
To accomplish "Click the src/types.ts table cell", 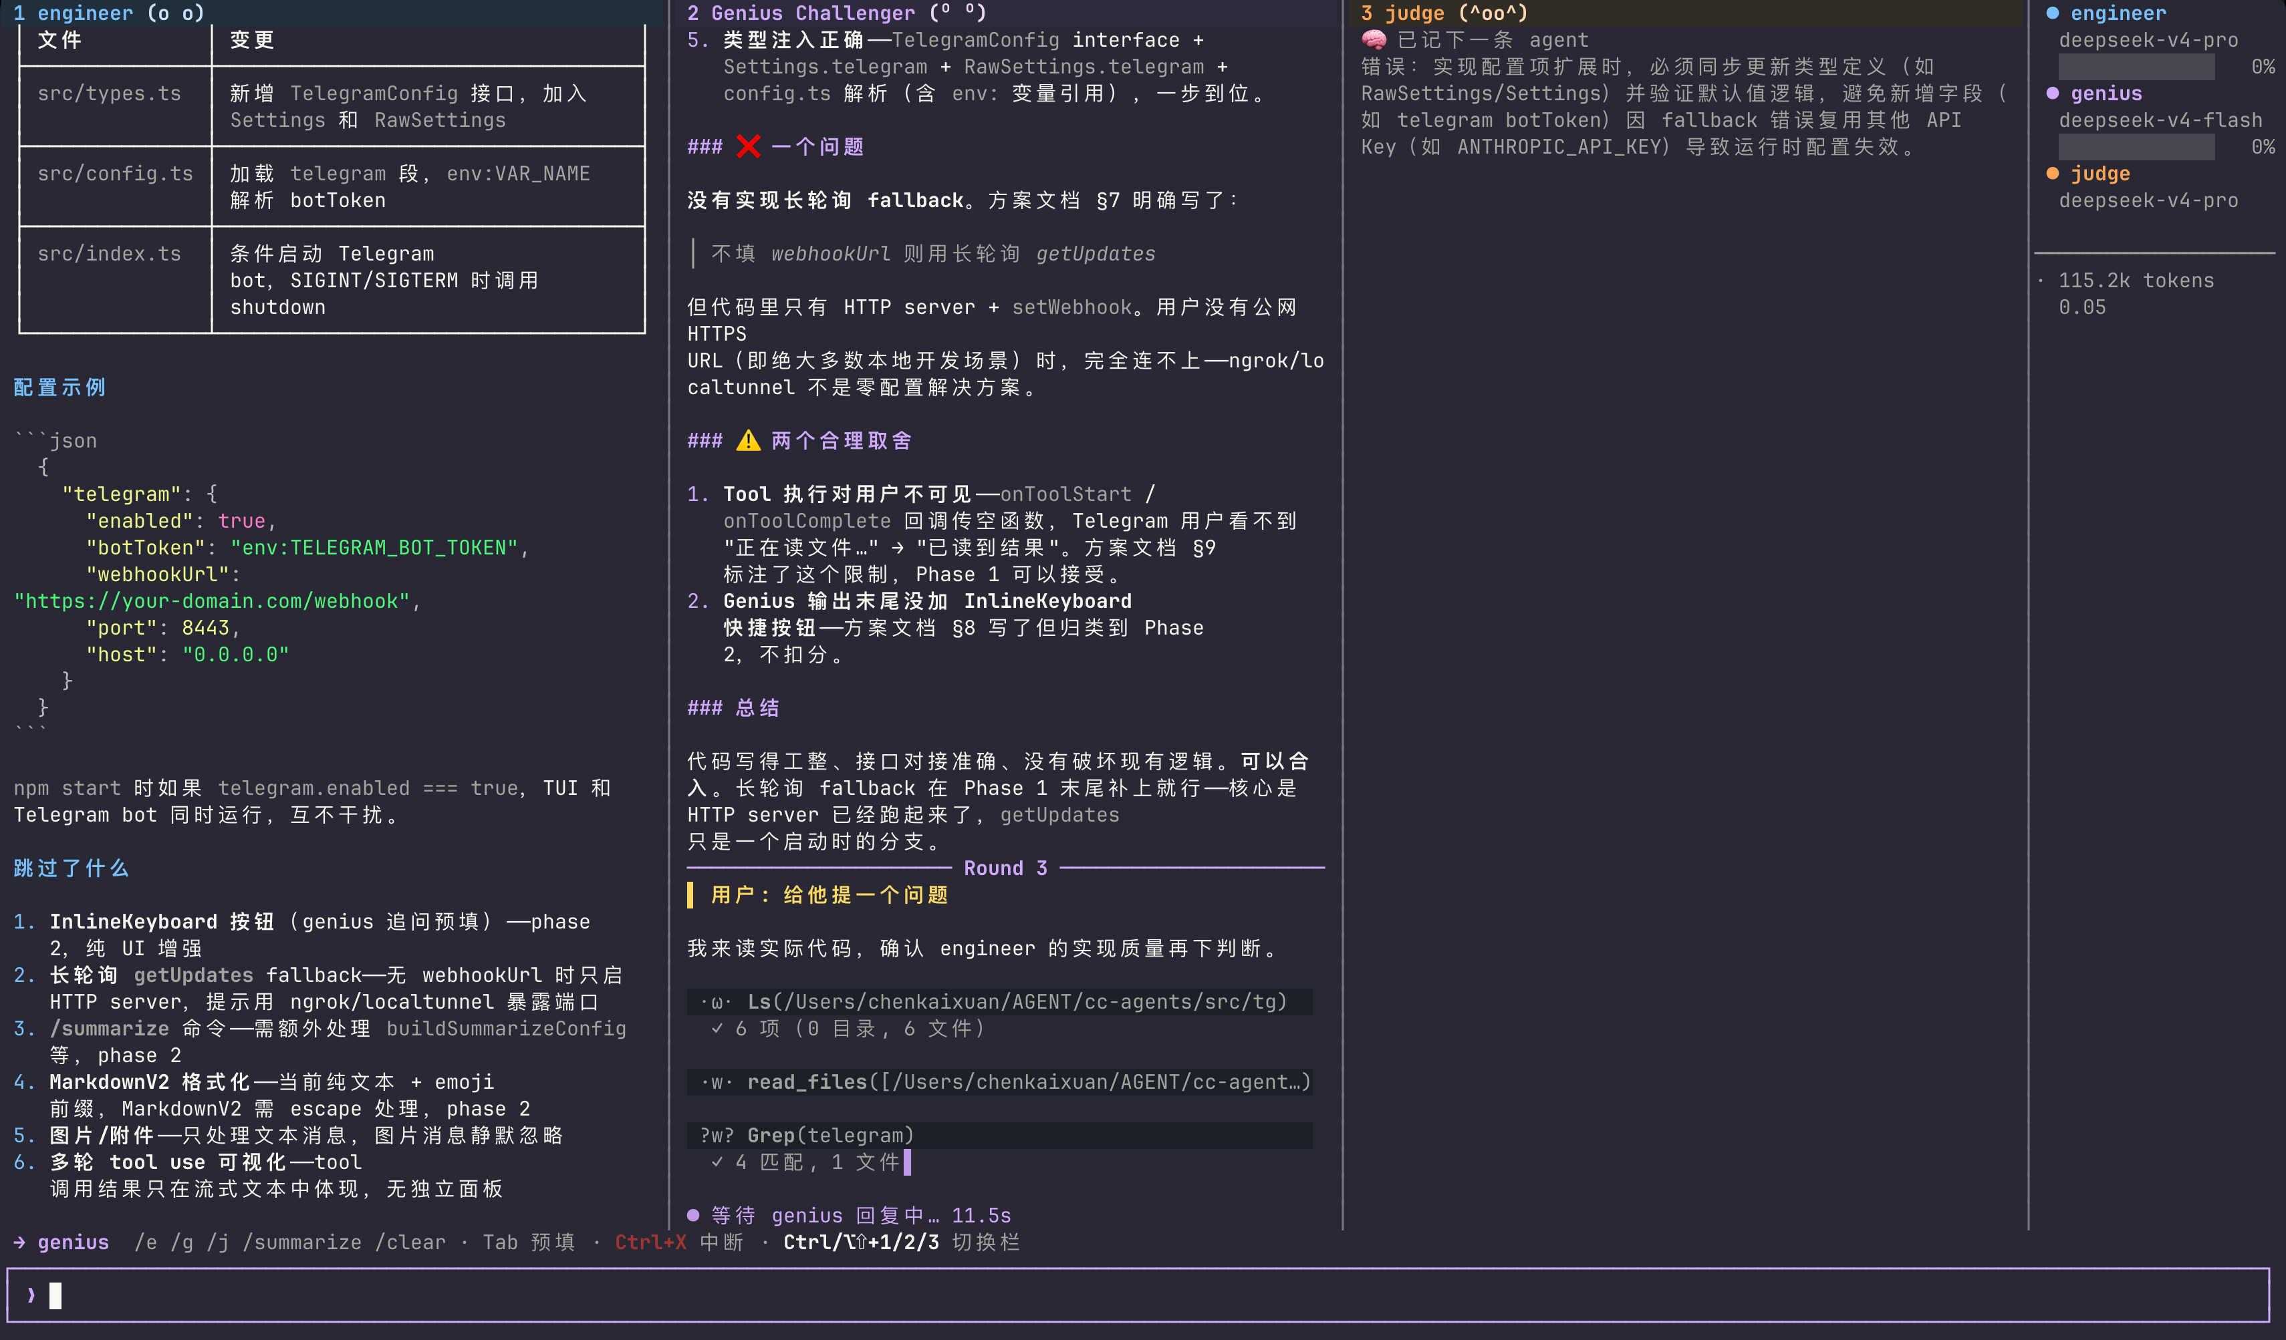I will pos(110,94).
